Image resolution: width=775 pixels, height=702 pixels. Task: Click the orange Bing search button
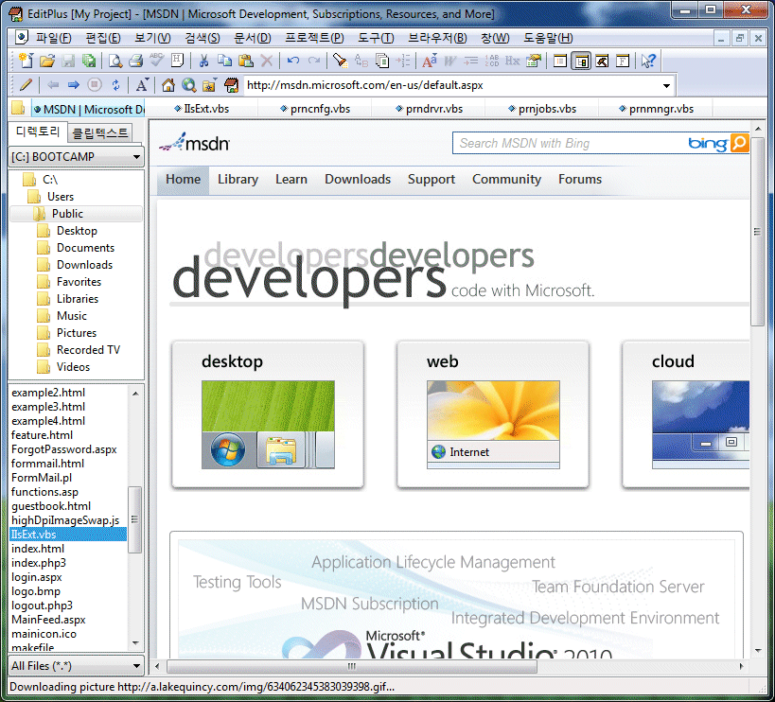pyautogui.click(x=739, y=143)
